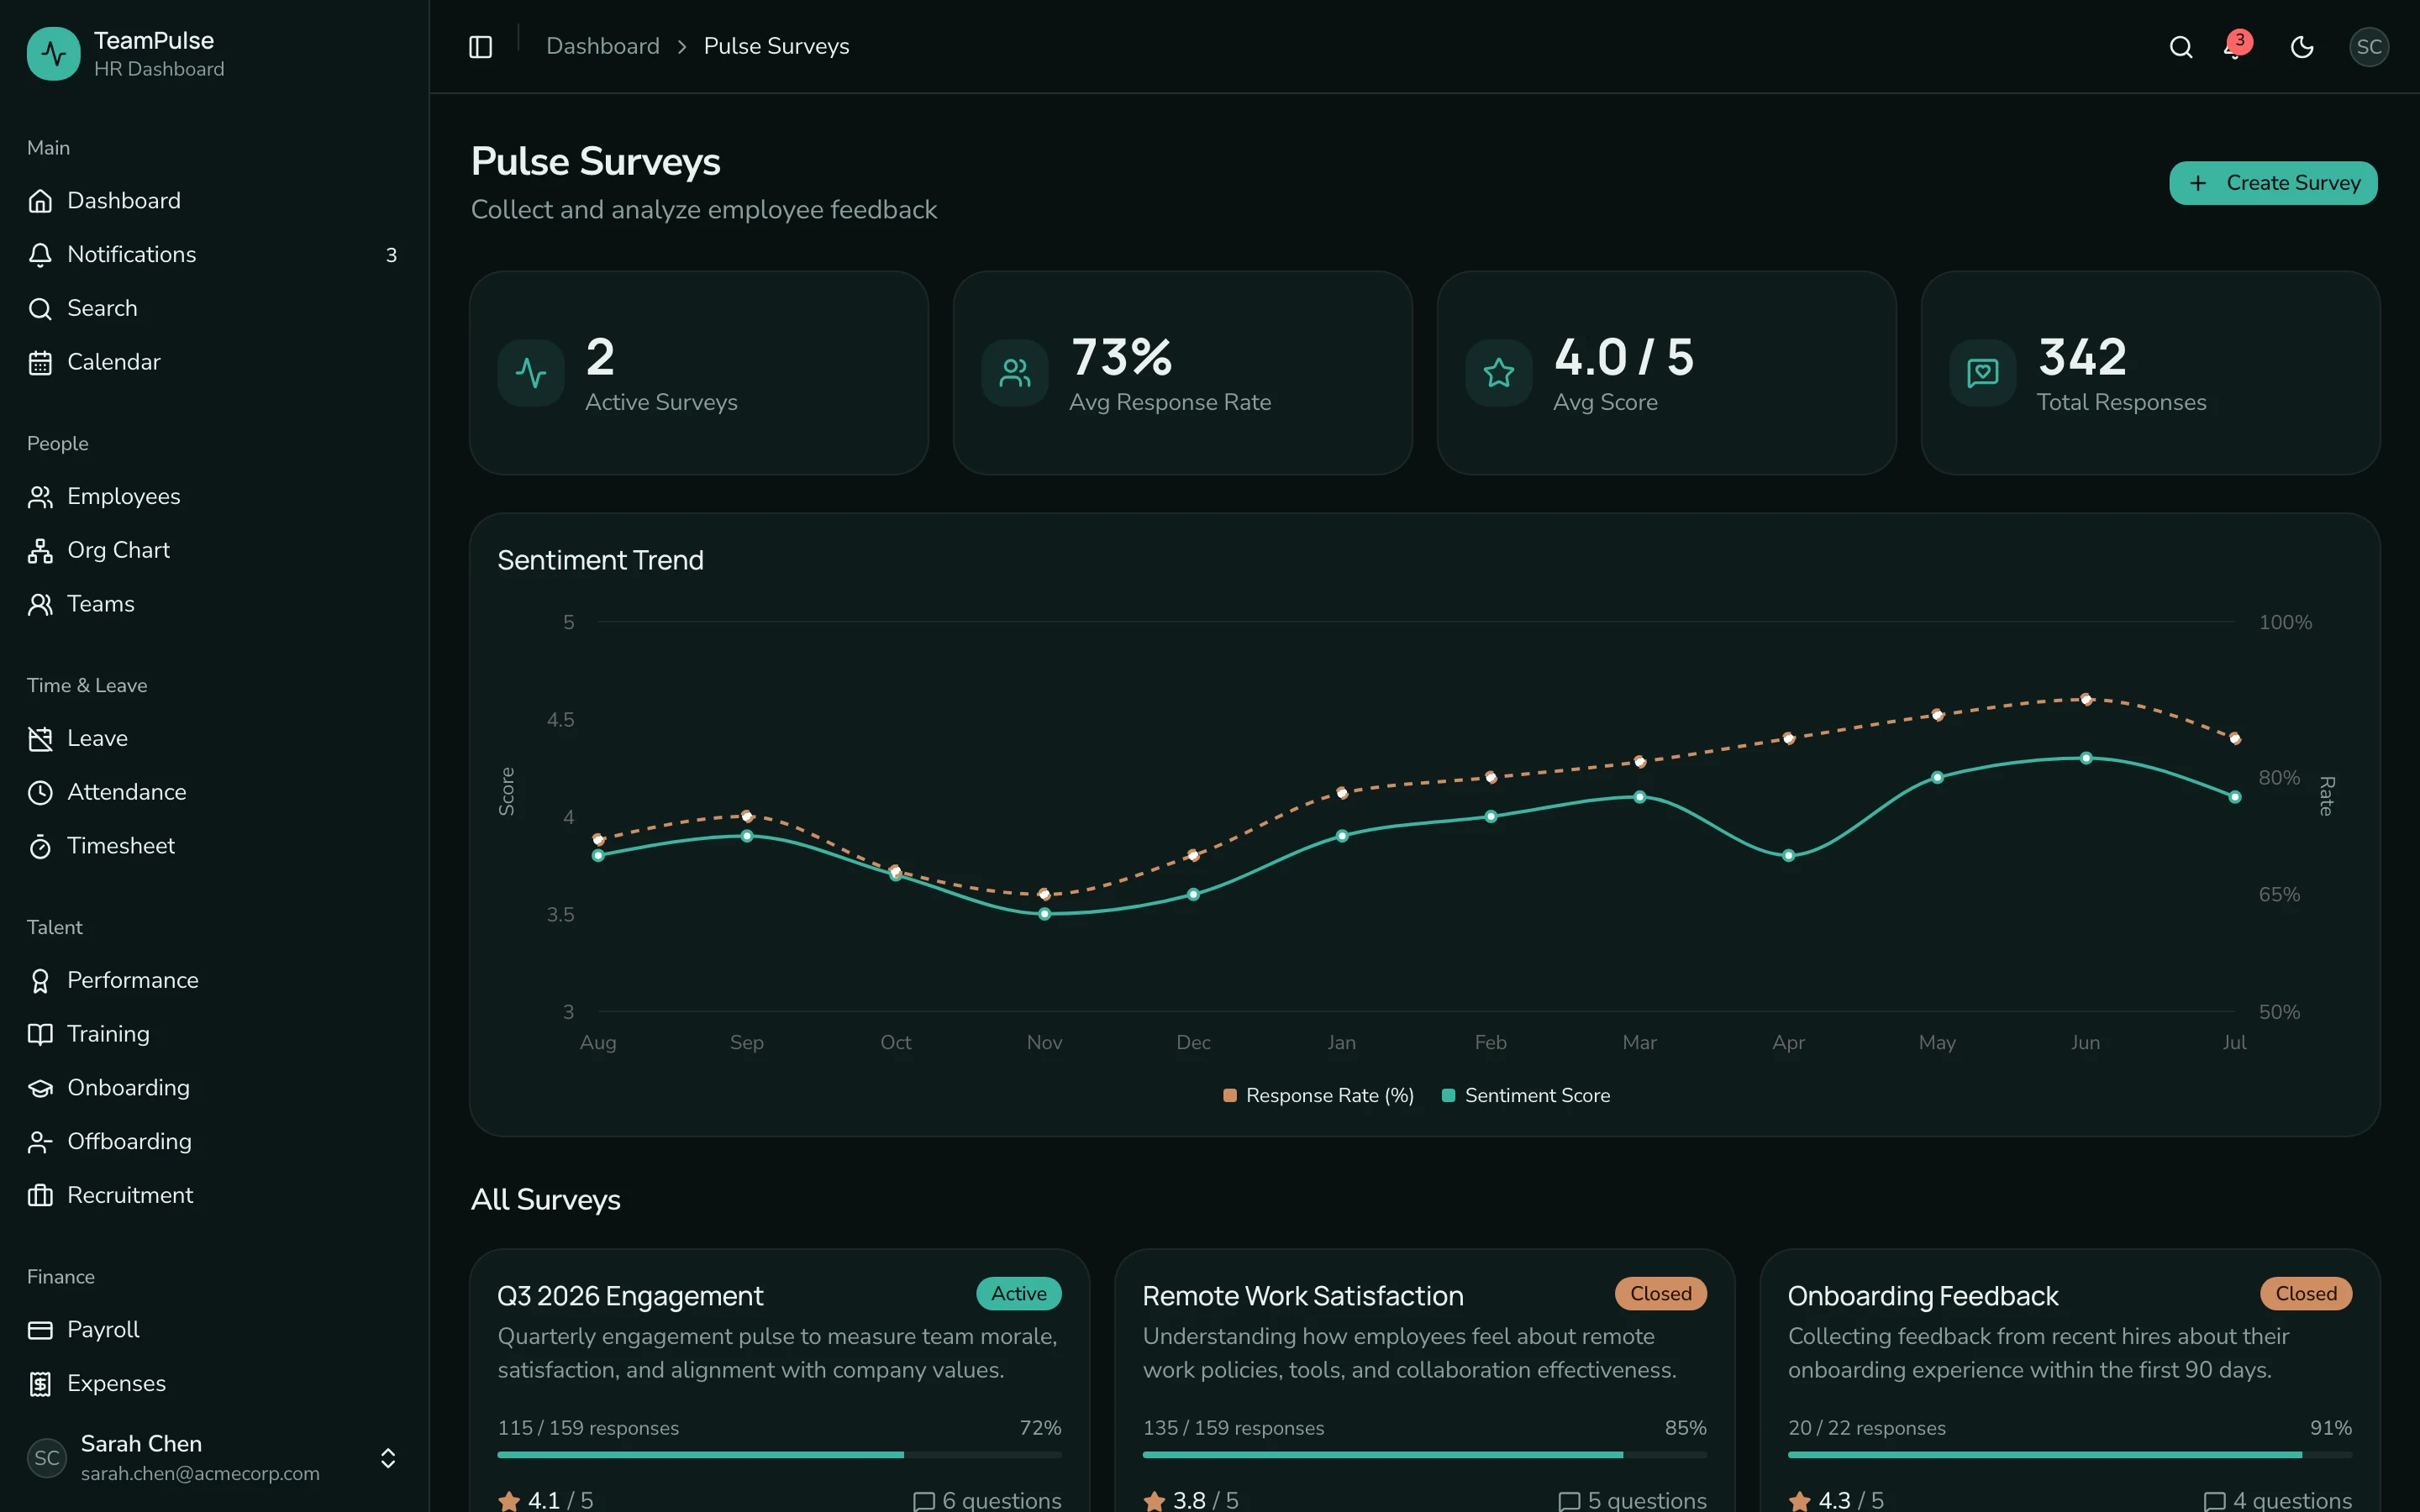Click the Performance award icon
The width and height of the screenshot is (2420, 1512).
click(40, 981)
